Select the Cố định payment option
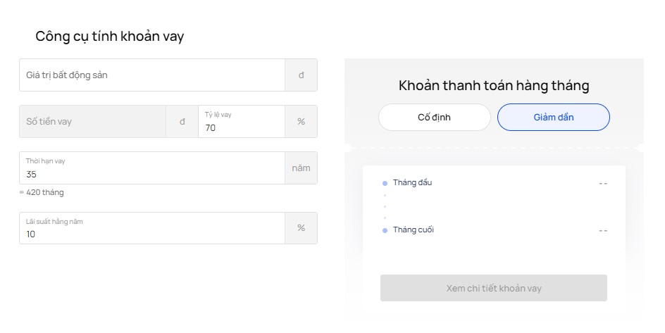The image size is (665, 333). (434, 118)
